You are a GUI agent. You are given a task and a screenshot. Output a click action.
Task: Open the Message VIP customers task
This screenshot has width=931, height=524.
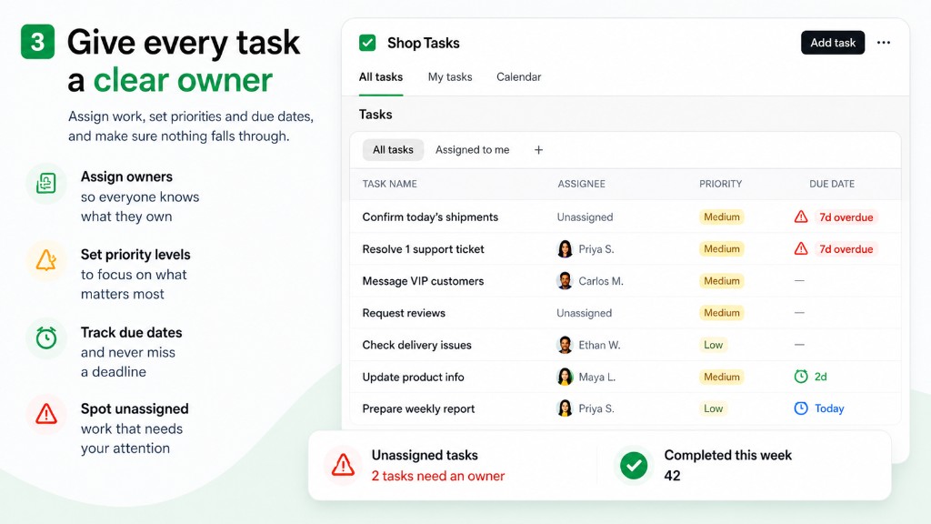423,281
